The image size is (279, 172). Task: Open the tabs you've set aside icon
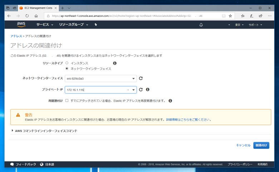(x=8, y=8)
